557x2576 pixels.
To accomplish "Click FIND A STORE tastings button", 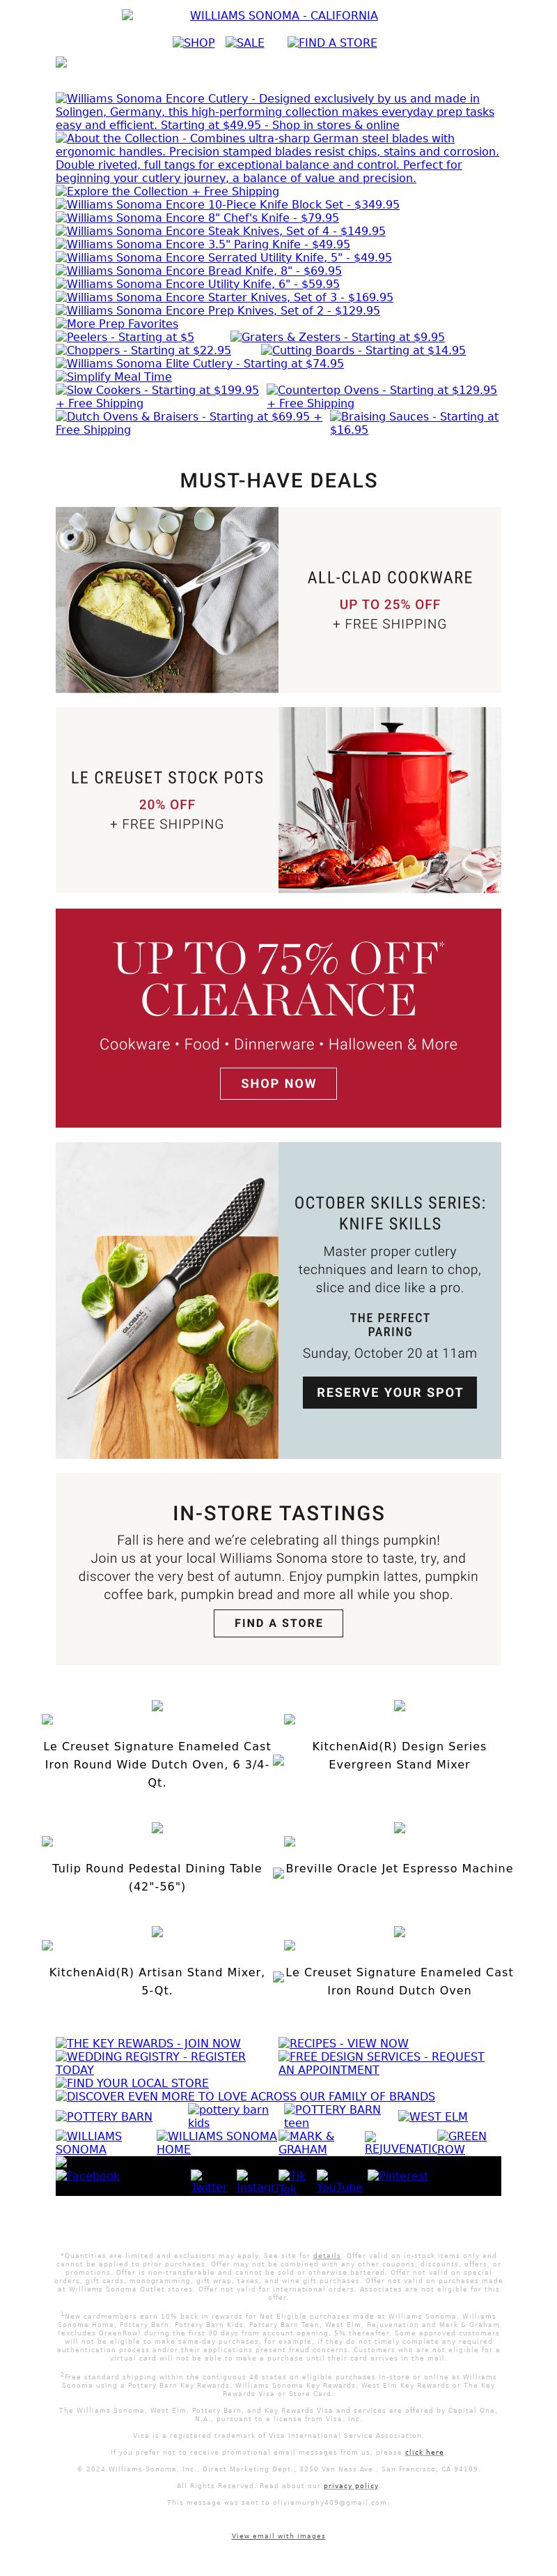I will tap(278, 1623).
